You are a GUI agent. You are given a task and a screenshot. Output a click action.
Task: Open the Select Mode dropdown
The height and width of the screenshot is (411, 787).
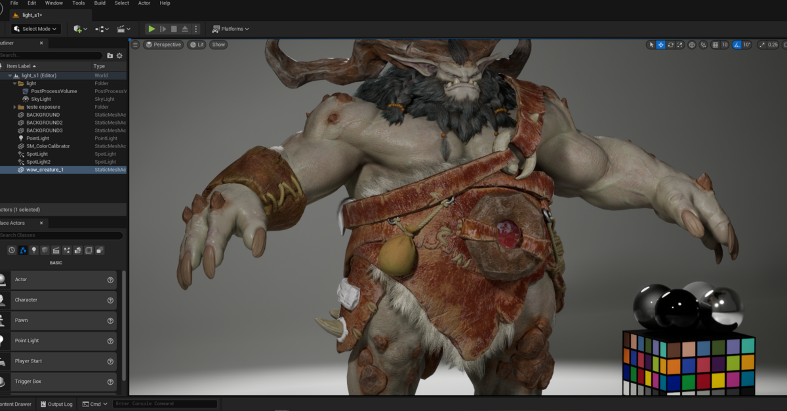point(34,29)
